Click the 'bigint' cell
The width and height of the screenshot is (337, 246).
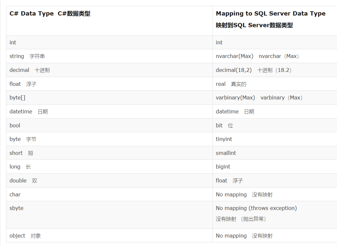click(275, 167)
